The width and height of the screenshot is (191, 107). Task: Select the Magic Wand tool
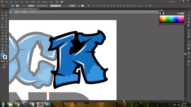click(2, 15)
